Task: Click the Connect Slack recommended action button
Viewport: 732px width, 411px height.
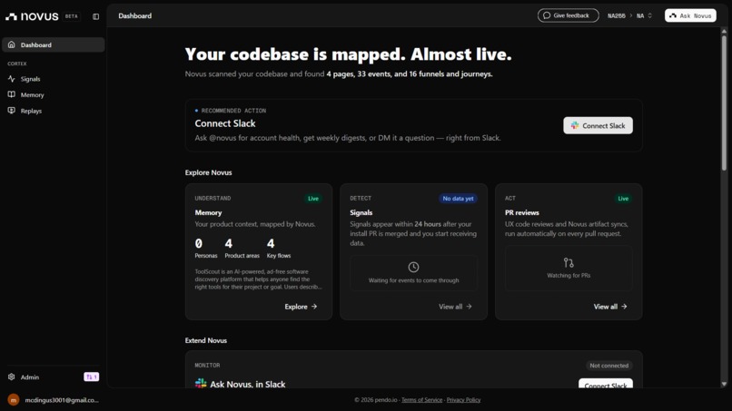Action: 598,125
